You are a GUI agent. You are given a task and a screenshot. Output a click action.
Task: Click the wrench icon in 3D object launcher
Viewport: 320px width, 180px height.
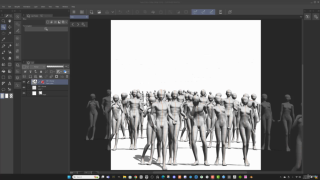83,24
